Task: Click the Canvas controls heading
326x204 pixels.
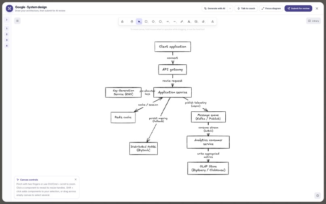Action: click(29, 180)
